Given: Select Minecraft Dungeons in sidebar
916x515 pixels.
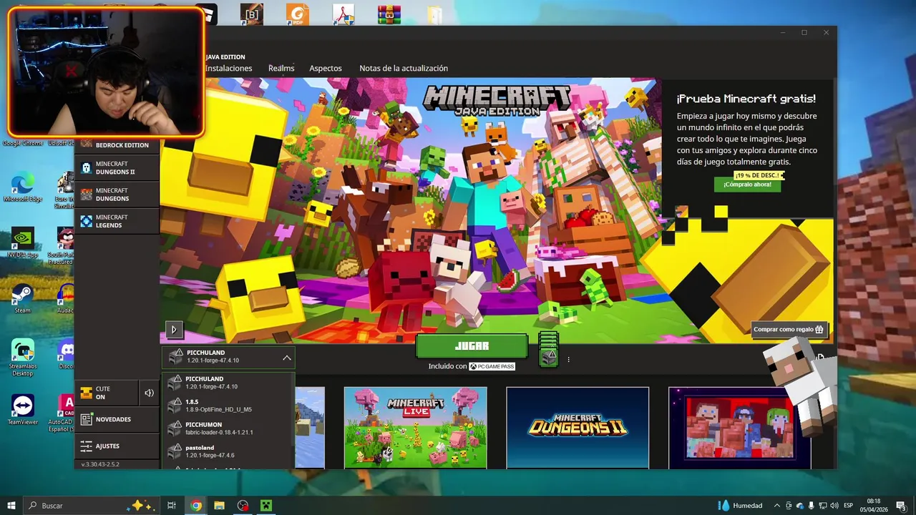Looking at the screenshot, I should click(x=117, y=195).
